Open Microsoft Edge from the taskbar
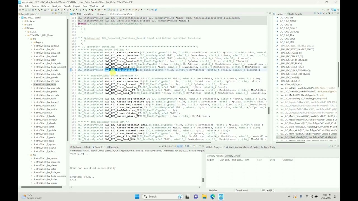 [x=213, y=197]
